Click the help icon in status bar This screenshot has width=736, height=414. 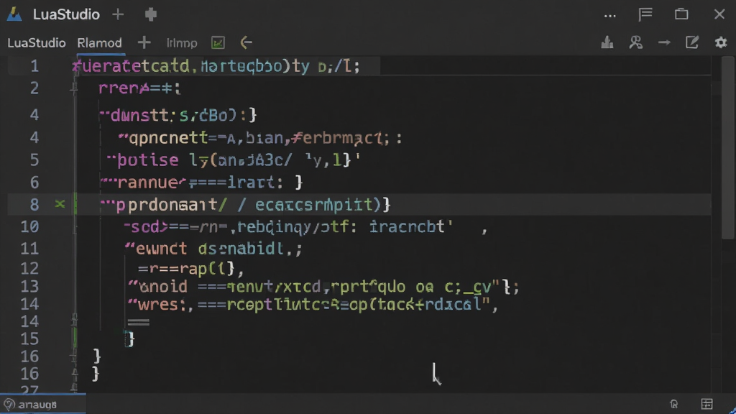pos(9,404)
